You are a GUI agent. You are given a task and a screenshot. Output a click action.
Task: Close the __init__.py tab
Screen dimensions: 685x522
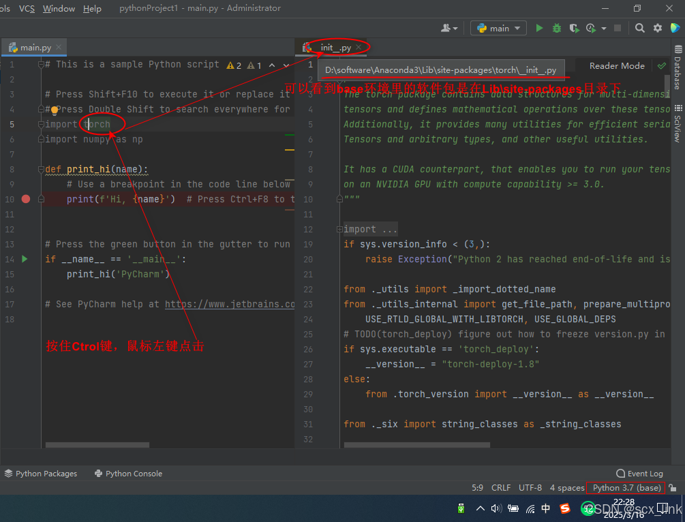point(359,47)
